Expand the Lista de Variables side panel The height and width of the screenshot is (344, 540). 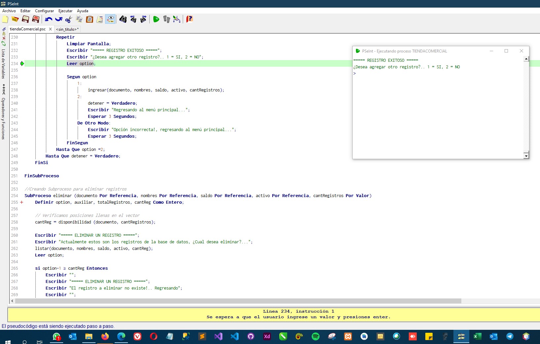pyautogui.click(x=3, y=63)
